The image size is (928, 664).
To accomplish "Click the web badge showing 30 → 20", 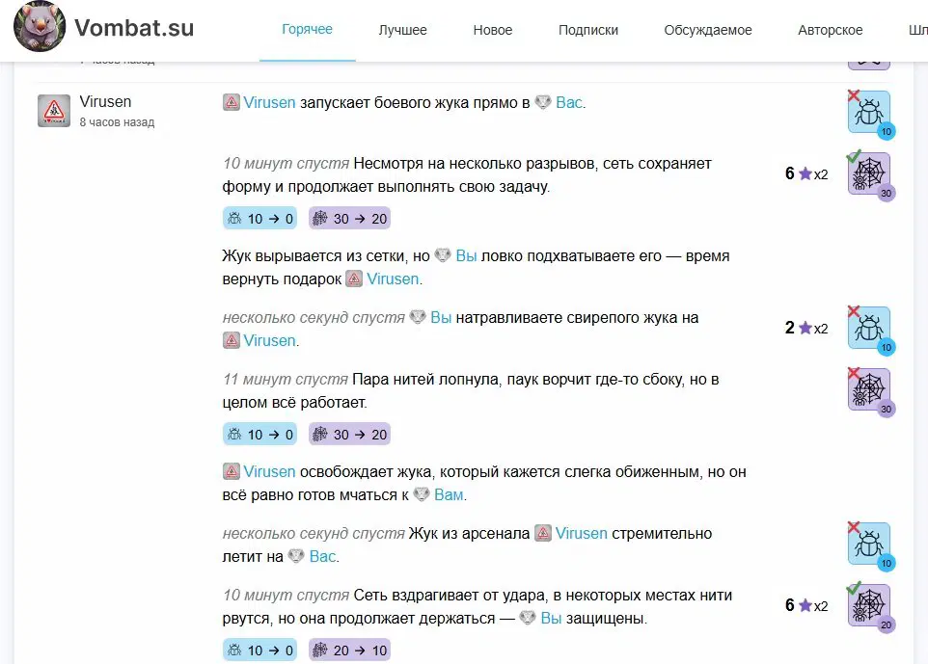I will (348, 218).
